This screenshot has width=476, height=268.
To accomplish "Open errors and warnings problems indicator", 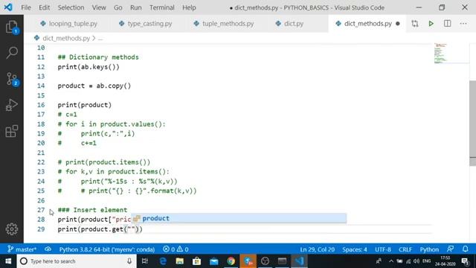I will pos(176,249).
